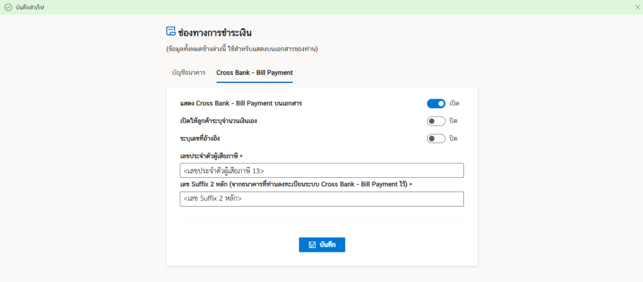Click the ปิด label next to ระบุเลขที่อ้างอิง
The width and height of the screenshot is (643, 282).
tap(453, 139)
